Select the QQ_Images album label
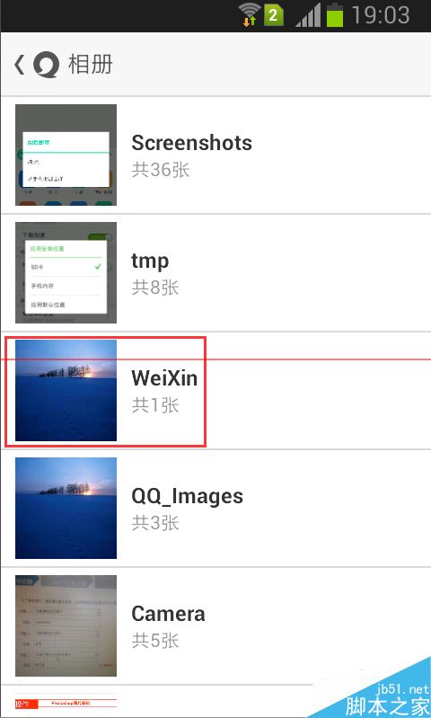This screenshot has height=718, width=431. coord(188,497)
